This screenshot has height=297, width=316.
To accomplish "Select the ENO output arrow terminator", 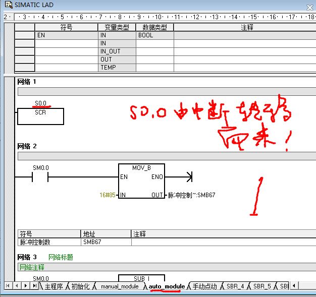I will pos(189,177).
